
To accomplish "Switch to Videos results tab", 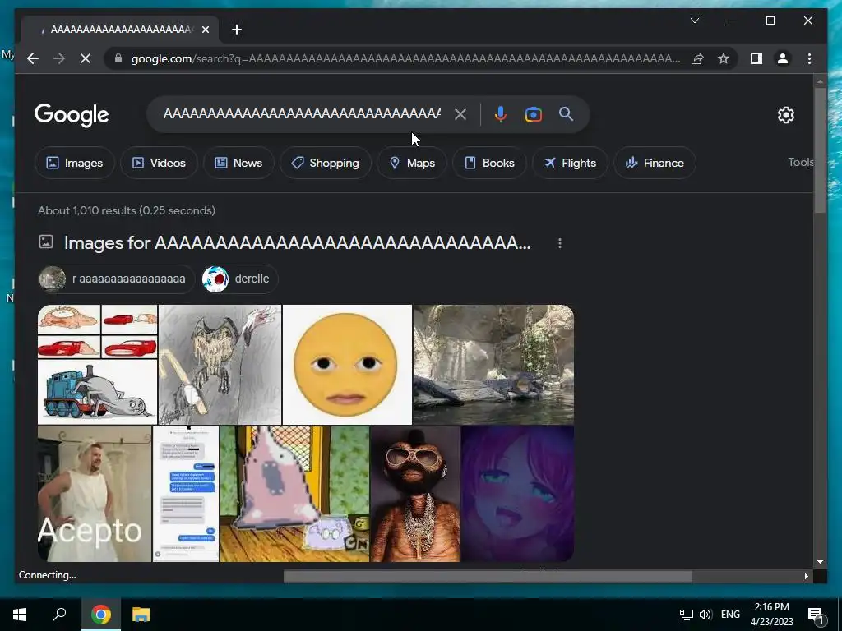I will point(159,163).
